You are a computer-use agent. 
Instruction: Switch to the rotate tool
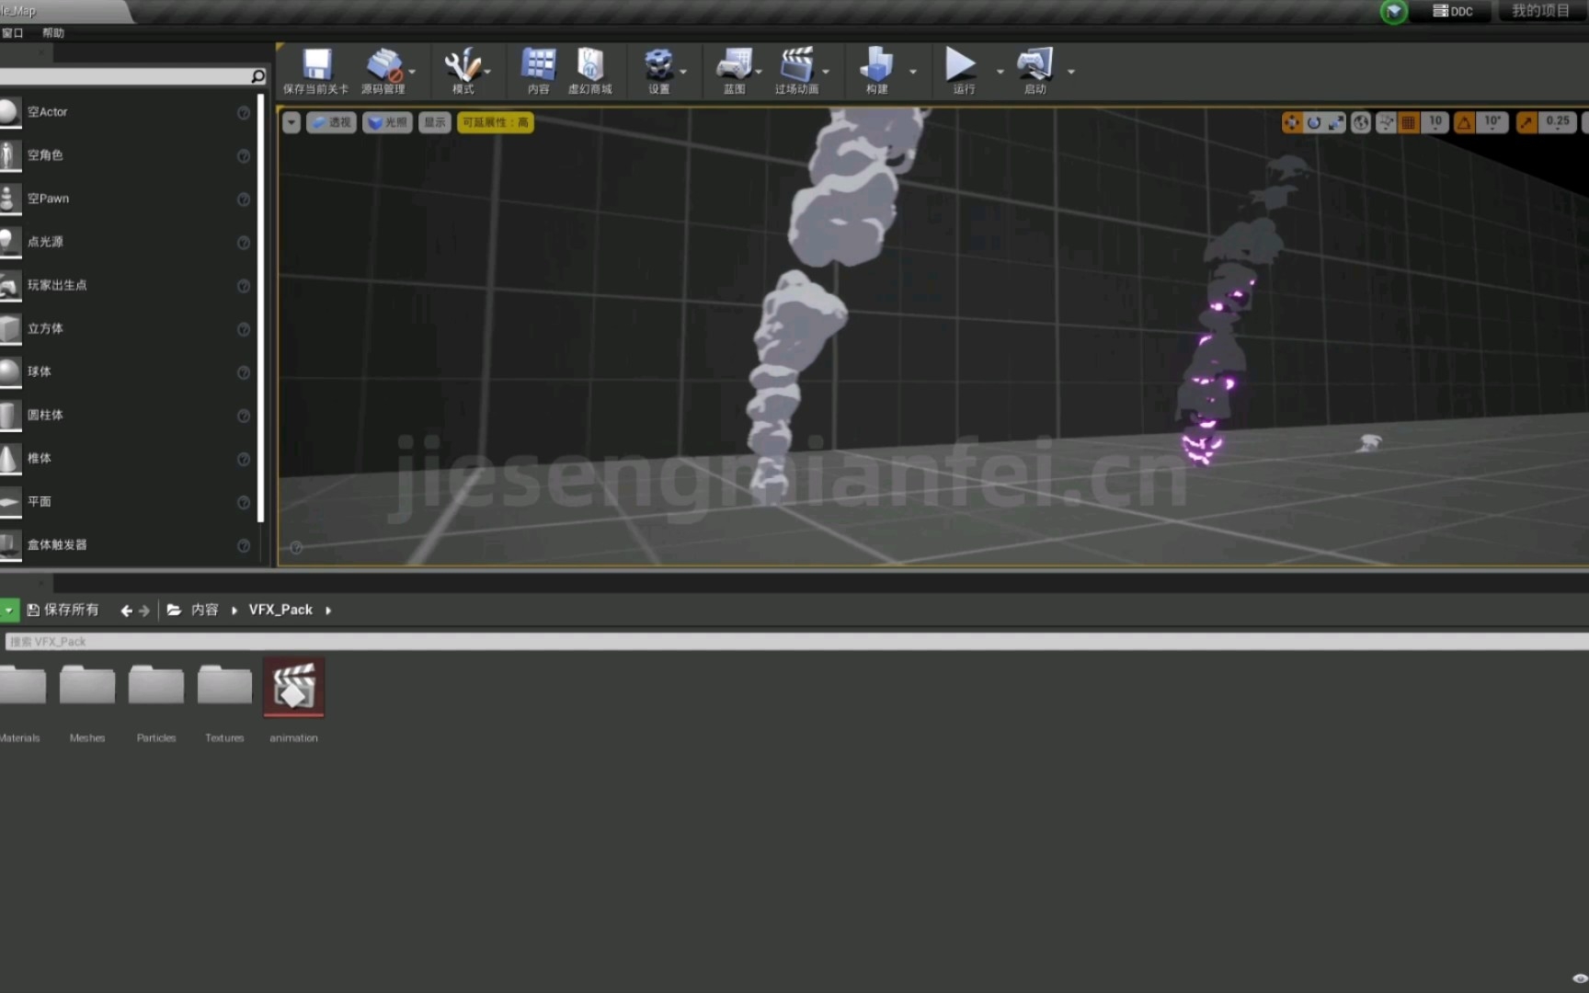(1315, 122)
